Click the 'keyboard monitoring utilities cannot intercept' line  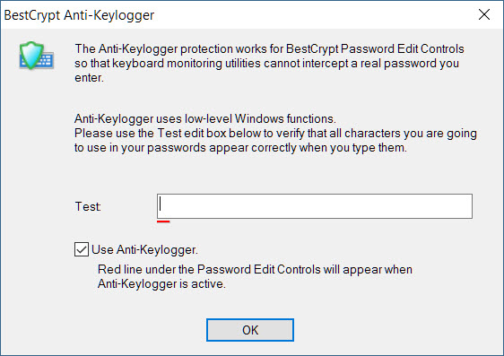266,64
